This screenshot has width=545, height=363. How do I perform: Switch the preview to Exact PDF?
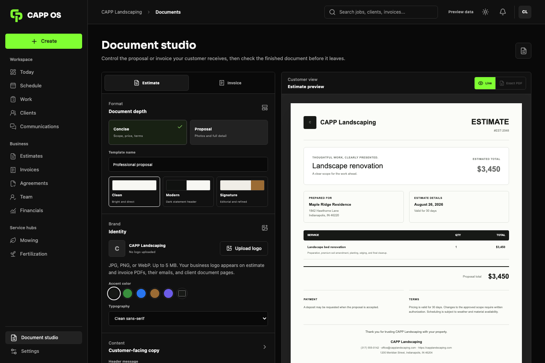(x=511, y=83)
